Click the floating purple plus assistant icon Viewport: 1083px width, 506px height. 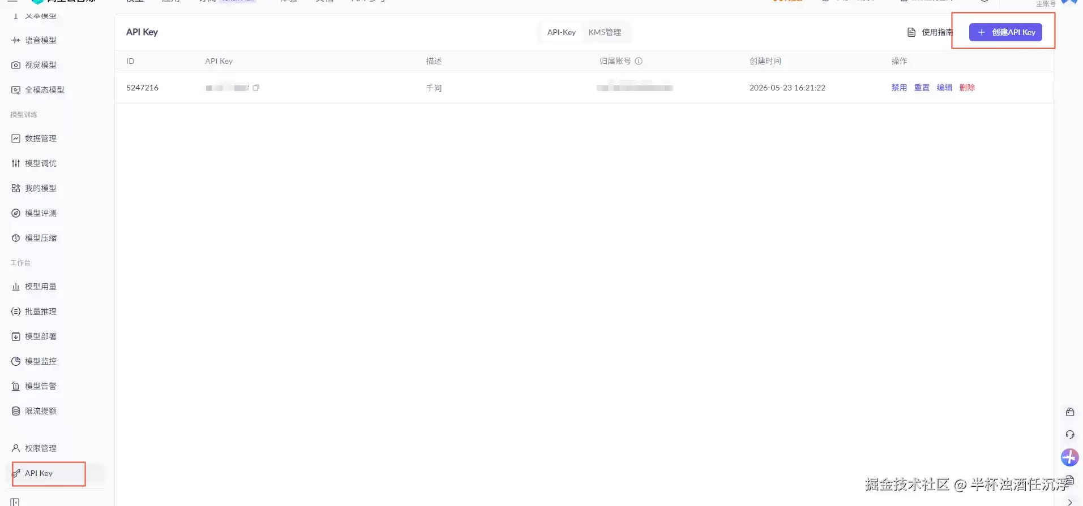tap(1069, 457)
